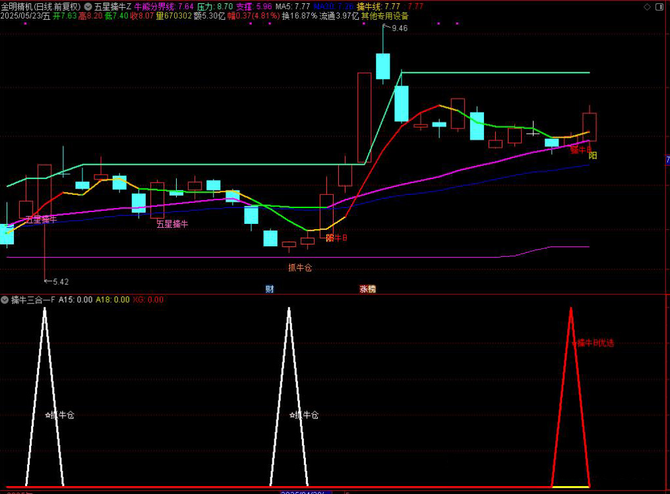Expand the 五星擒牛Z indicator dropdown arrow

(x=88, y=6)
